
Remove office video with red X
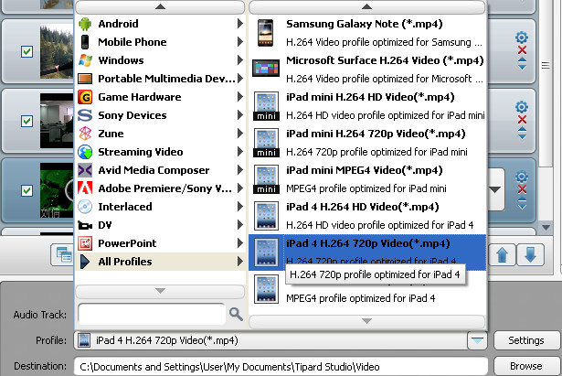(522, 120)
